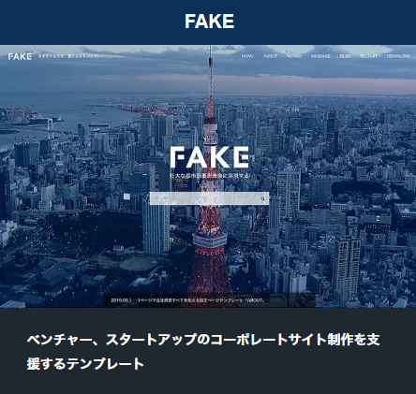Go to the ABOUT page
This screenshot has height=394, width=416.
(x=270, y=56)
